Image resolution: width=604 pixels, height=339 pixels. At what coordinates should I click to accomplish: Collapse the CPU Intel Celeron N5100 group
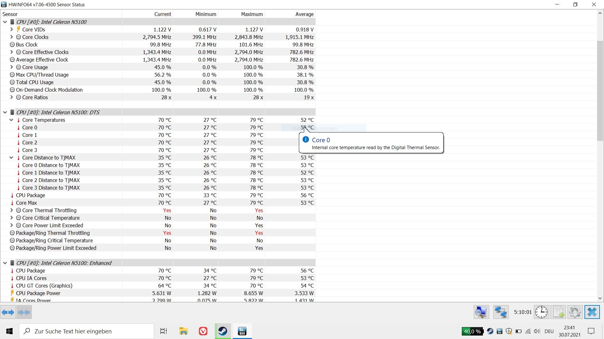(5, 22)
